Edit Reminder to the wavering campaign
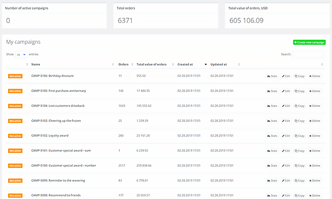Screen dimensions: 332x199 286,181
